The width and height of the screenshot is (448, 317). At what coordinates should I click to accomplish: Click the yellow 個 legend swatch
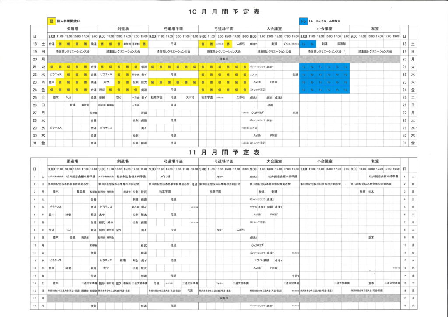(51, 21)
